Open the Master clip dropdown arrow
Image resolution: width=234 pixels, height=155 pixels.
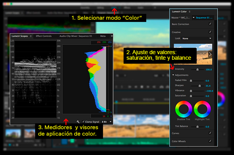pyautogui.click(x=193, y=17)
